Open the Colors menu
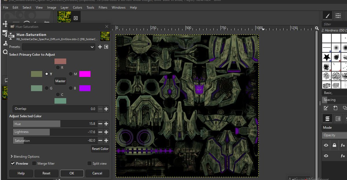The width and height of the screenshot is (347, 180). click(77, 7)
